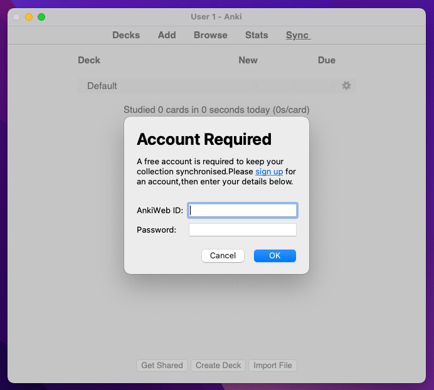Click the Create Deck button
The height and width of the screenshot is (390, 434).
218,366
